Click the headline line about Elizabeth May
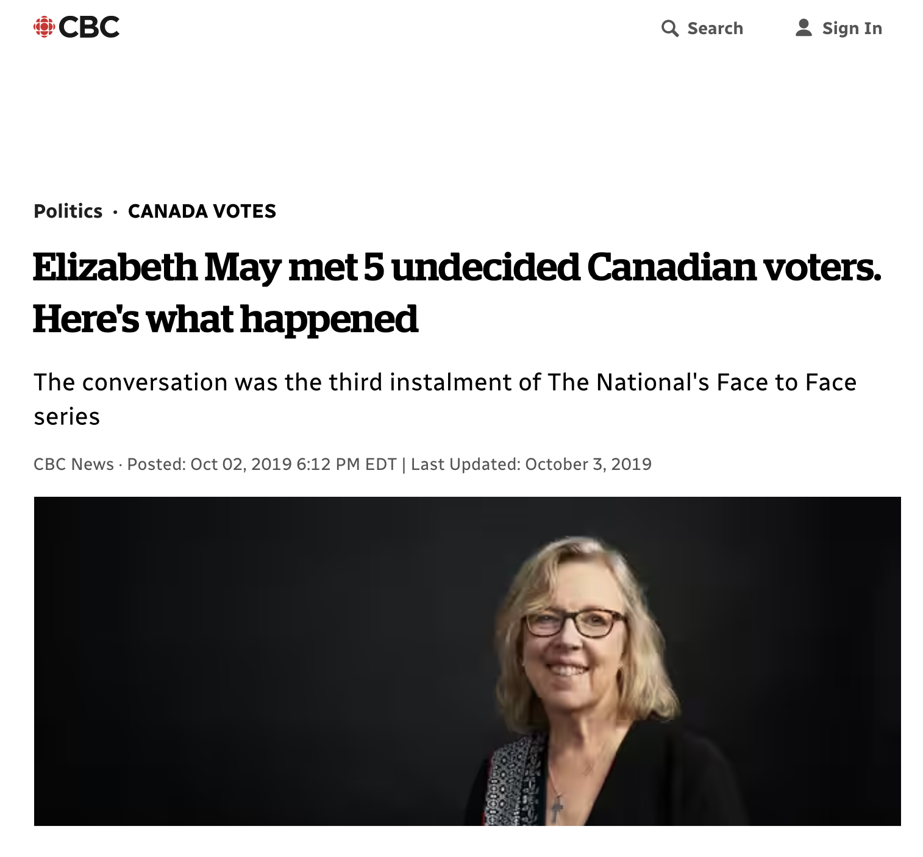This screenshot has height=857, width=923. (457, 268)
